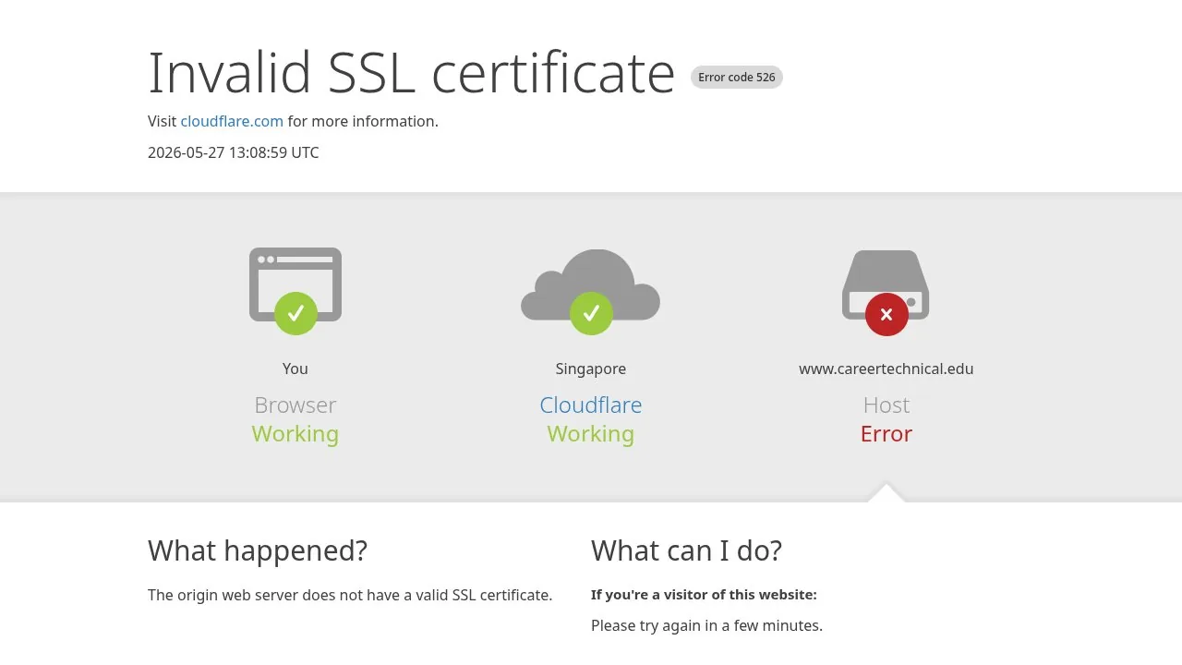Select the Error code 526 badge

pyautogui.click(x=737, y=78)
